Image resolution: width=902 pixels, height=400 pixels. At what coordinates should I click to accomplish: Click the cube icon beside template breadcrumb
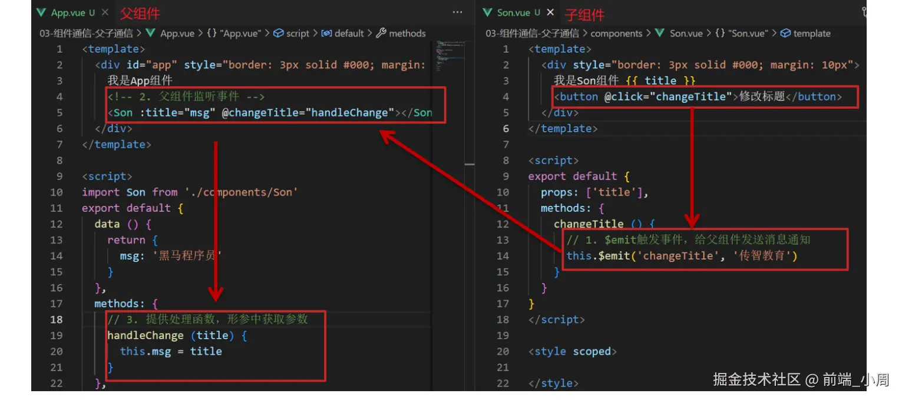(785, 34)
